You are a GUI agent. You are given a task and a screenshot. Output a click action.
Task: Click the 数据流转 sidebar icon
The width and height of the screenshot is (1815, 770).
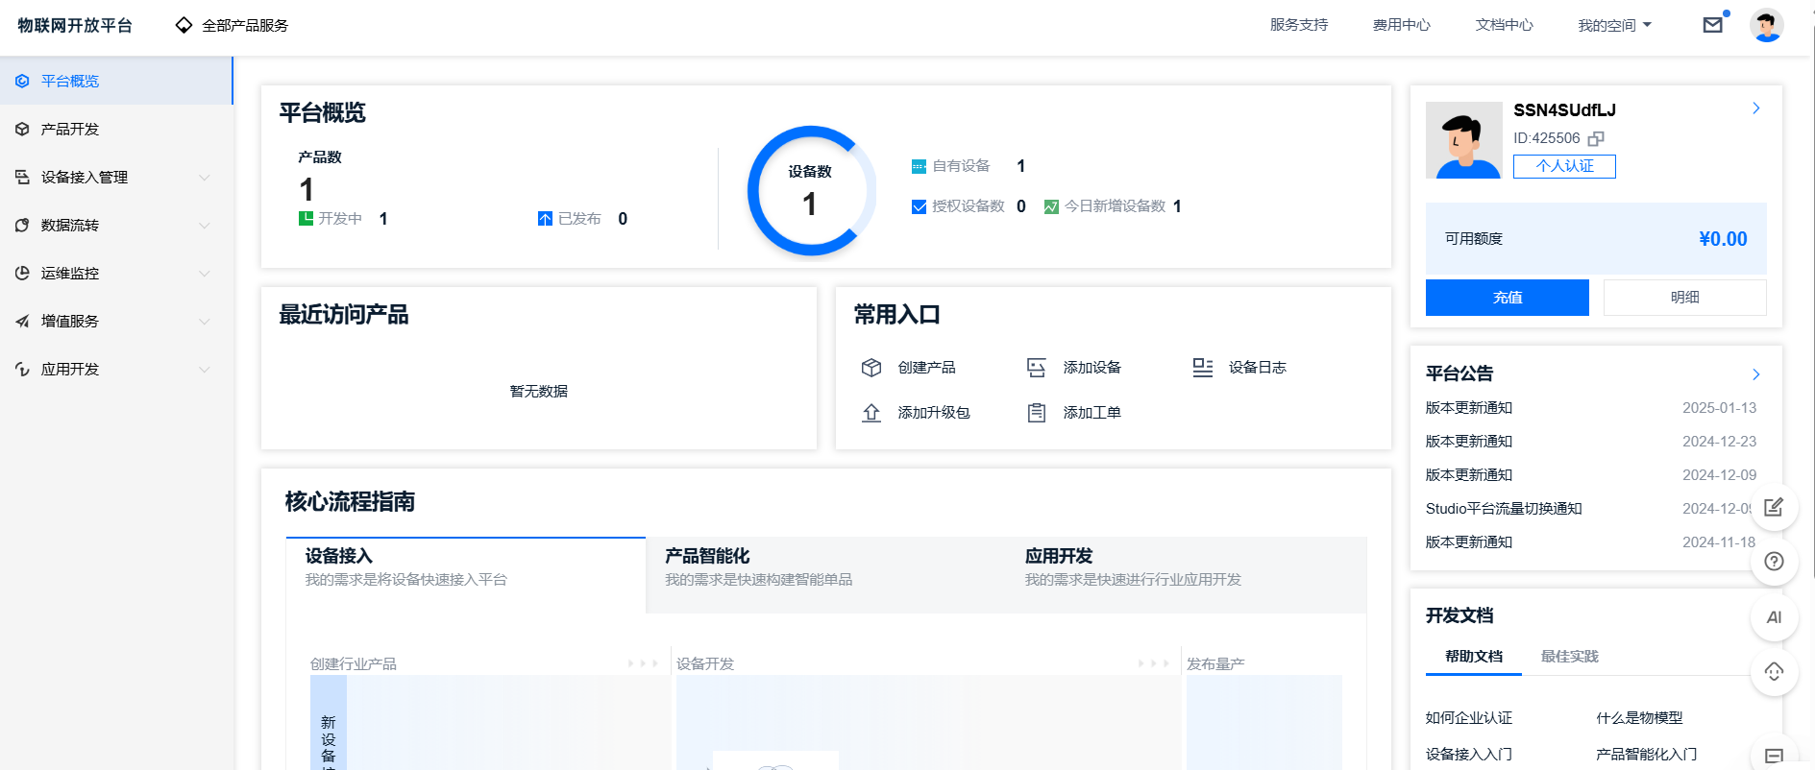click(x=22, y=226)
